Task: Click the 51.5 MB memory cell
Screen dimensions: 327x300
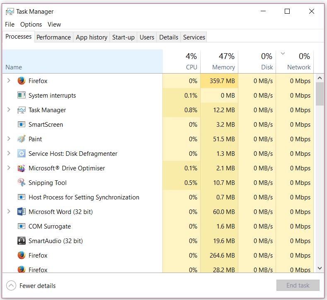Action: tap(219, 139)
